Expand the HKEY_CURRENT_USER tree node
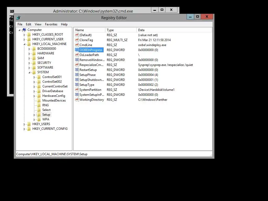This screenshot has width=268, height=201. 24,40
